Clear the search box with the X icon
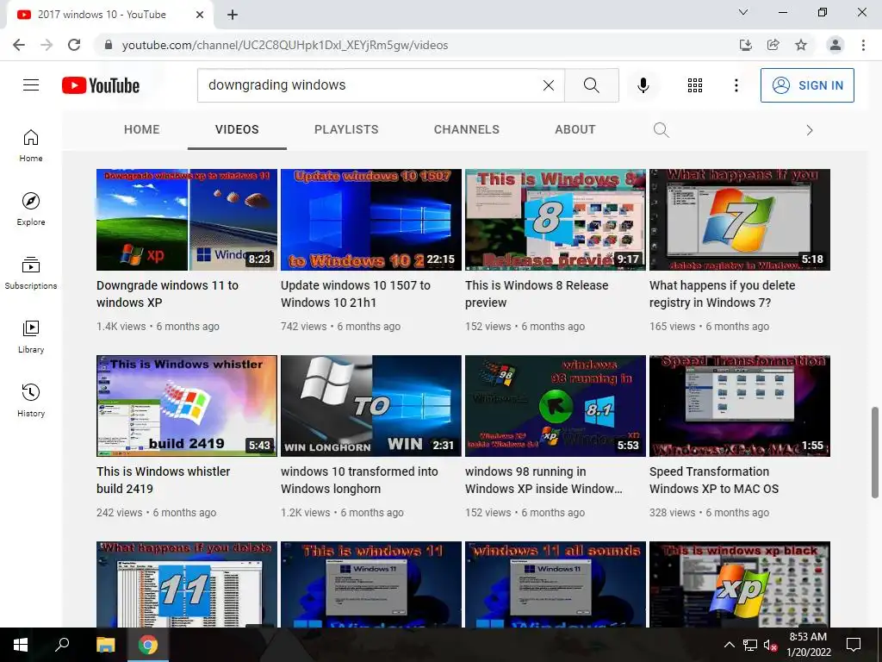The width and height of the screenshot is (882, 662). point(549,85)
